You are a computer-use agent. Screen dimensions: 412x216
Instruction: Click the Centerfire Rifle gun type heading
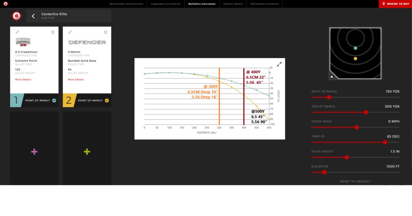54,14
